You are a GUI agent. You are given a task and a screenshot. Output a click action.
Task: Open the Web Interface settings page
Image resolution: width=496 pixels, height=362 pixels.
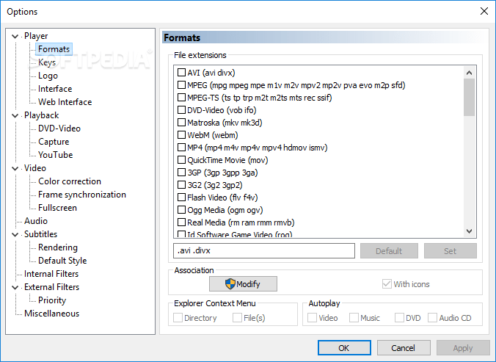(x=65, y=102)
